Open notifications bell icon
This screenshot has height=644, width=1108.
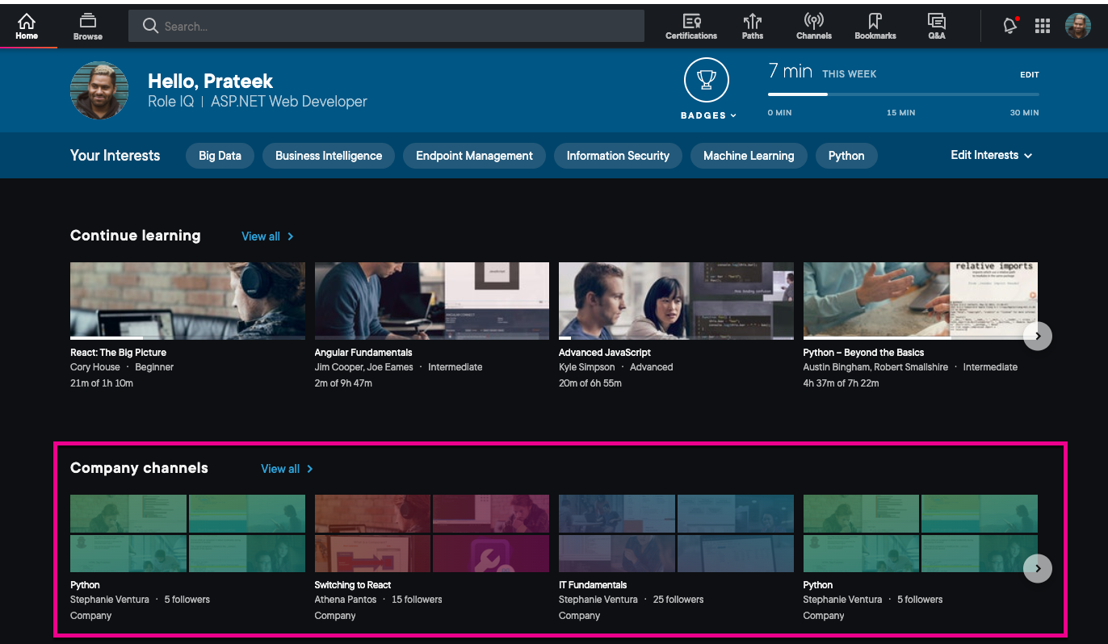click(x=1010, y=26)
